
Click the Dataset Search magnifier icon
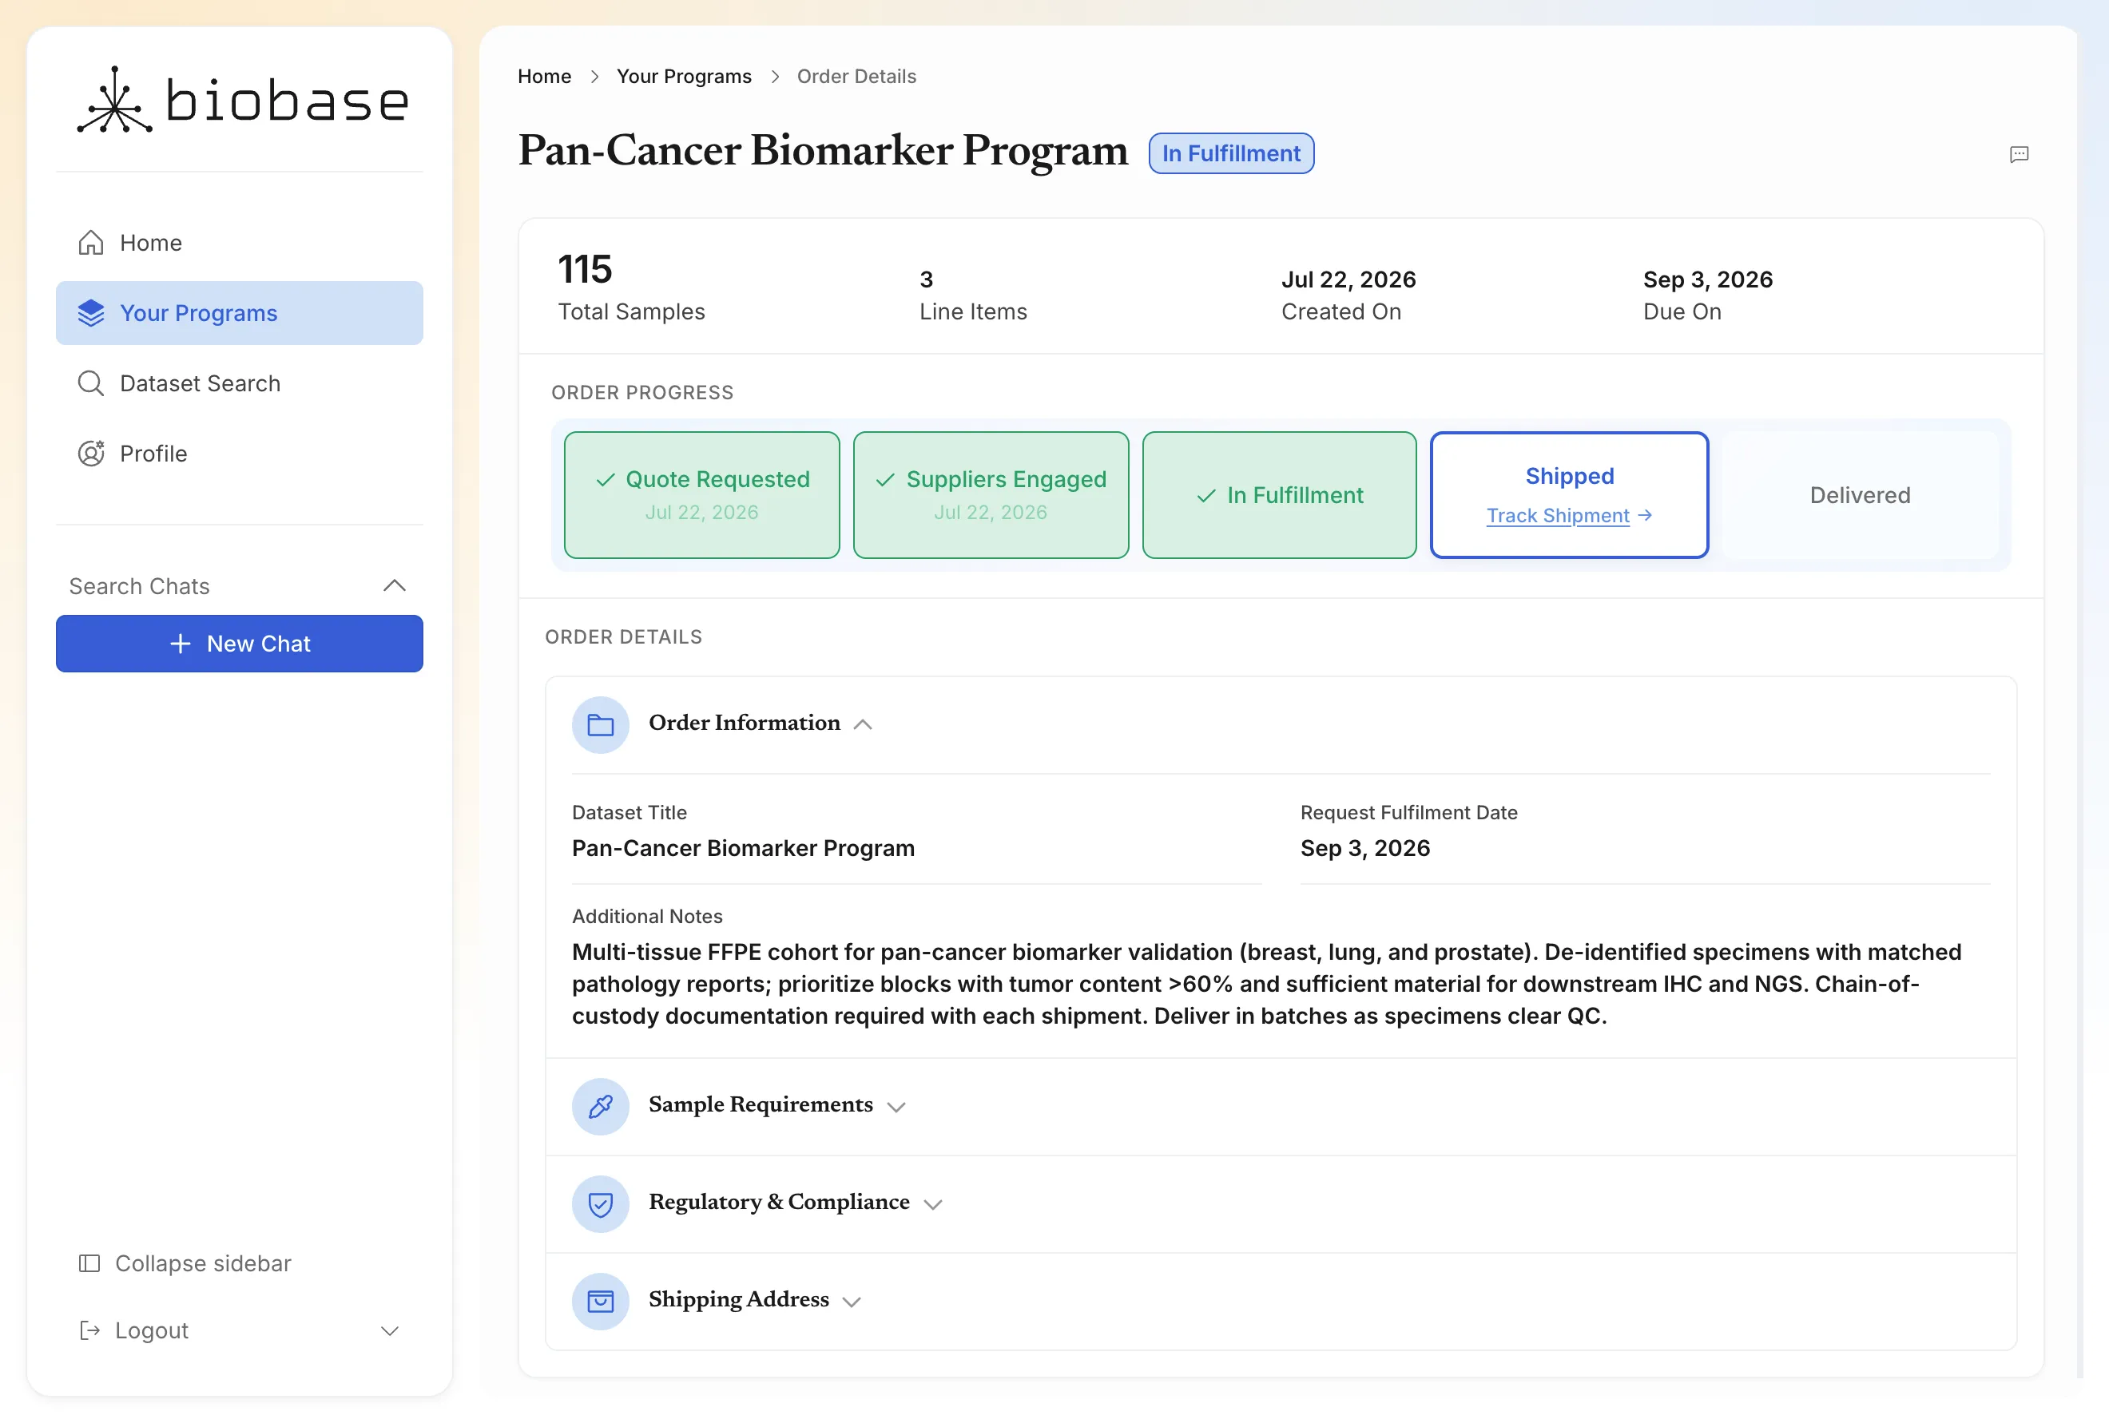[91, 383]
